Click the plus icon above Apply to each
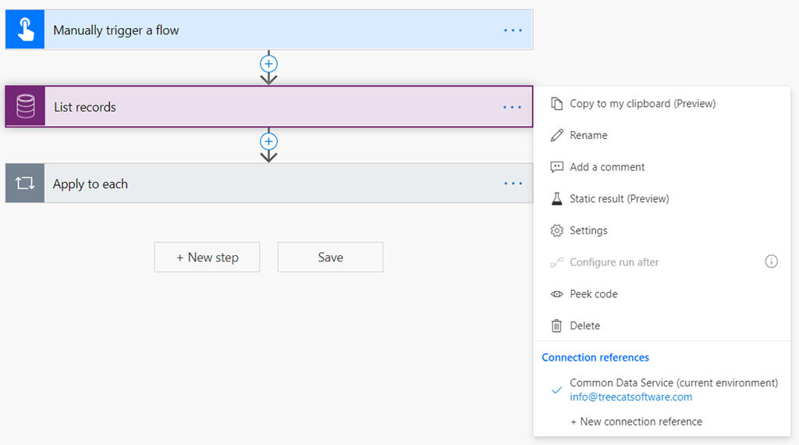The image size is (799, 445). click(x=268, y=141)
